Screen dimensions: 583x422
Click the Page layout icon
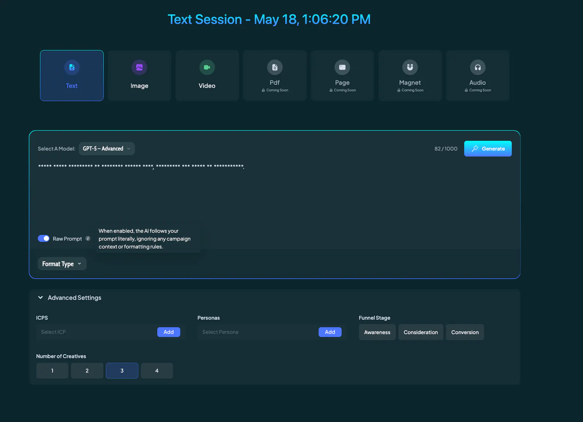point(342,67)
